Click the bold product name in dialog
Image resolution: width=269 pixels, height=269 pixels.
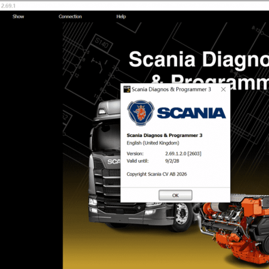(165, 135)
